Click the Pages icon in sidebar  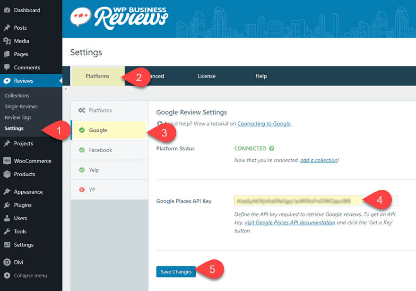7,54
